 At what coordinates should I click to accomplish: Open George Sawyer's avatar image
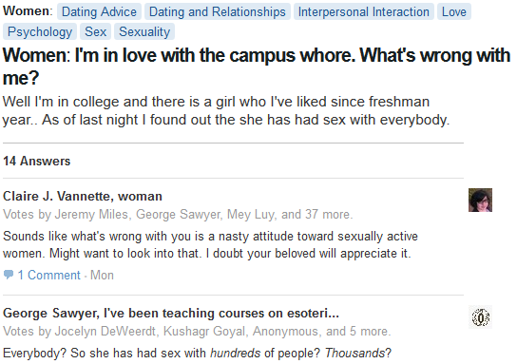(480, 317)
